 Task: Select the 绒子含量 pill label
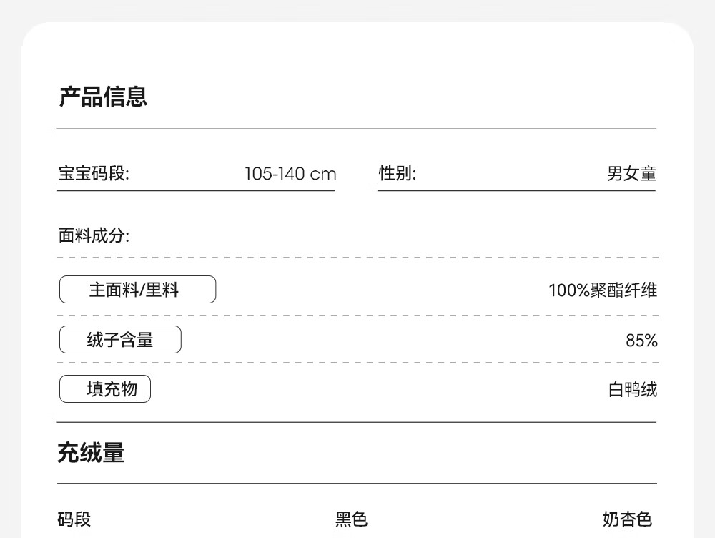[x=120, y=340]
